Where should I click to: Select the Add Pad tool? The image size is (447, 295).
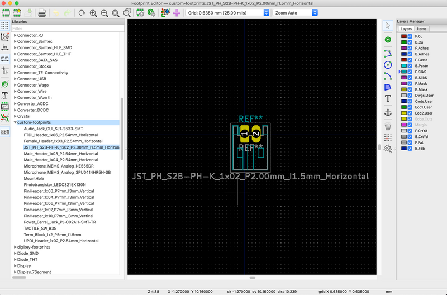coord(388,40)
